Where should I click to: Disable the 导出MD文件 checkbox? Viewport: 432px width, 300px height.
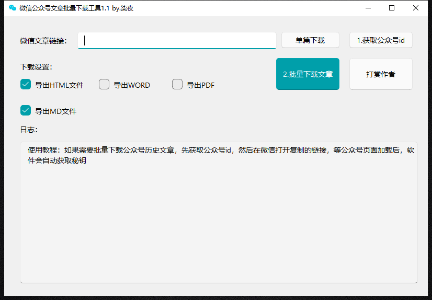26,110
